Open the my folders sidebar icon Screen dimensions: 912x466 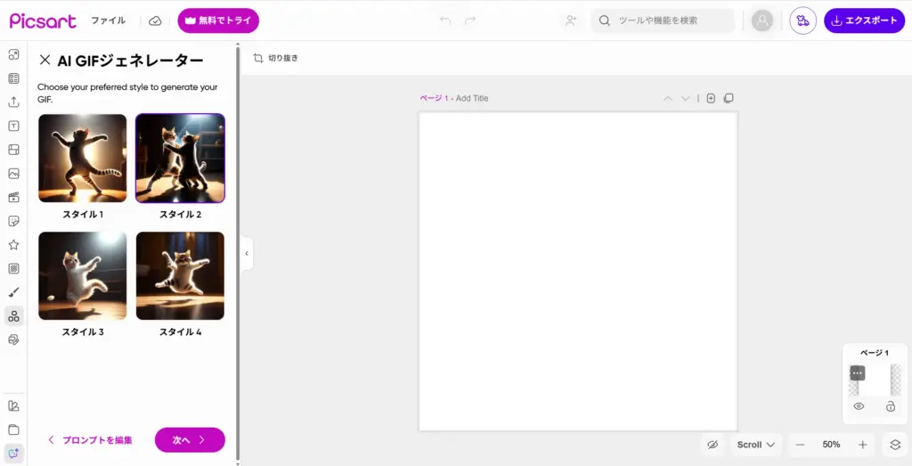coord(13,430)
